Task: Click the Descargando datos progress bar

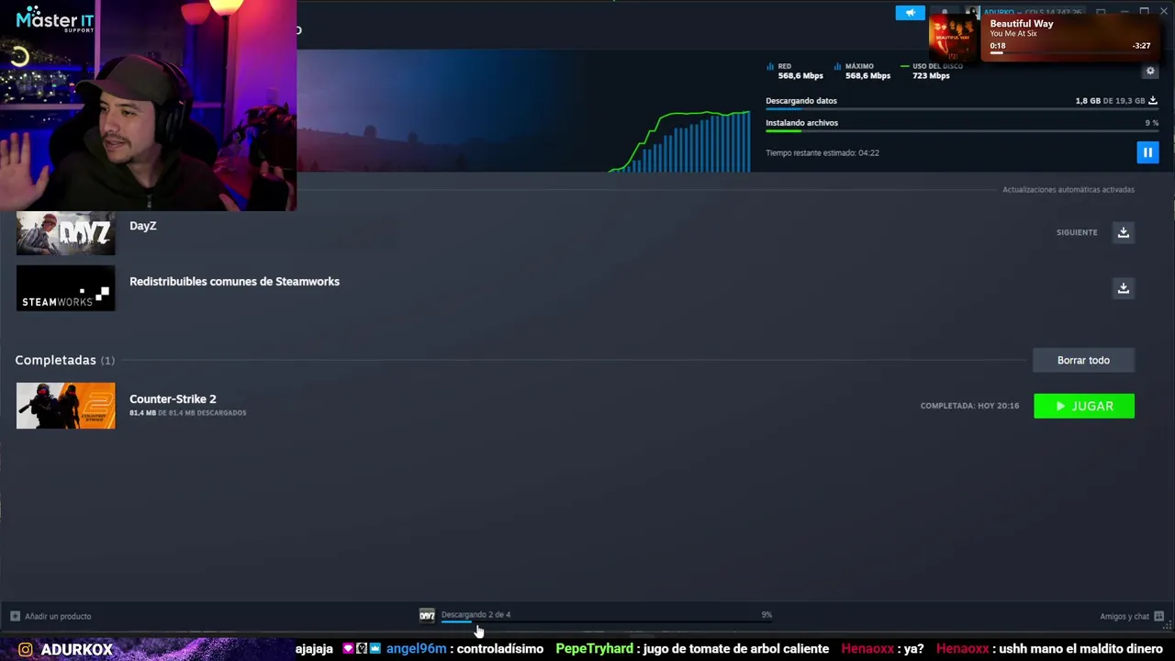Action: tap(961, 109)
